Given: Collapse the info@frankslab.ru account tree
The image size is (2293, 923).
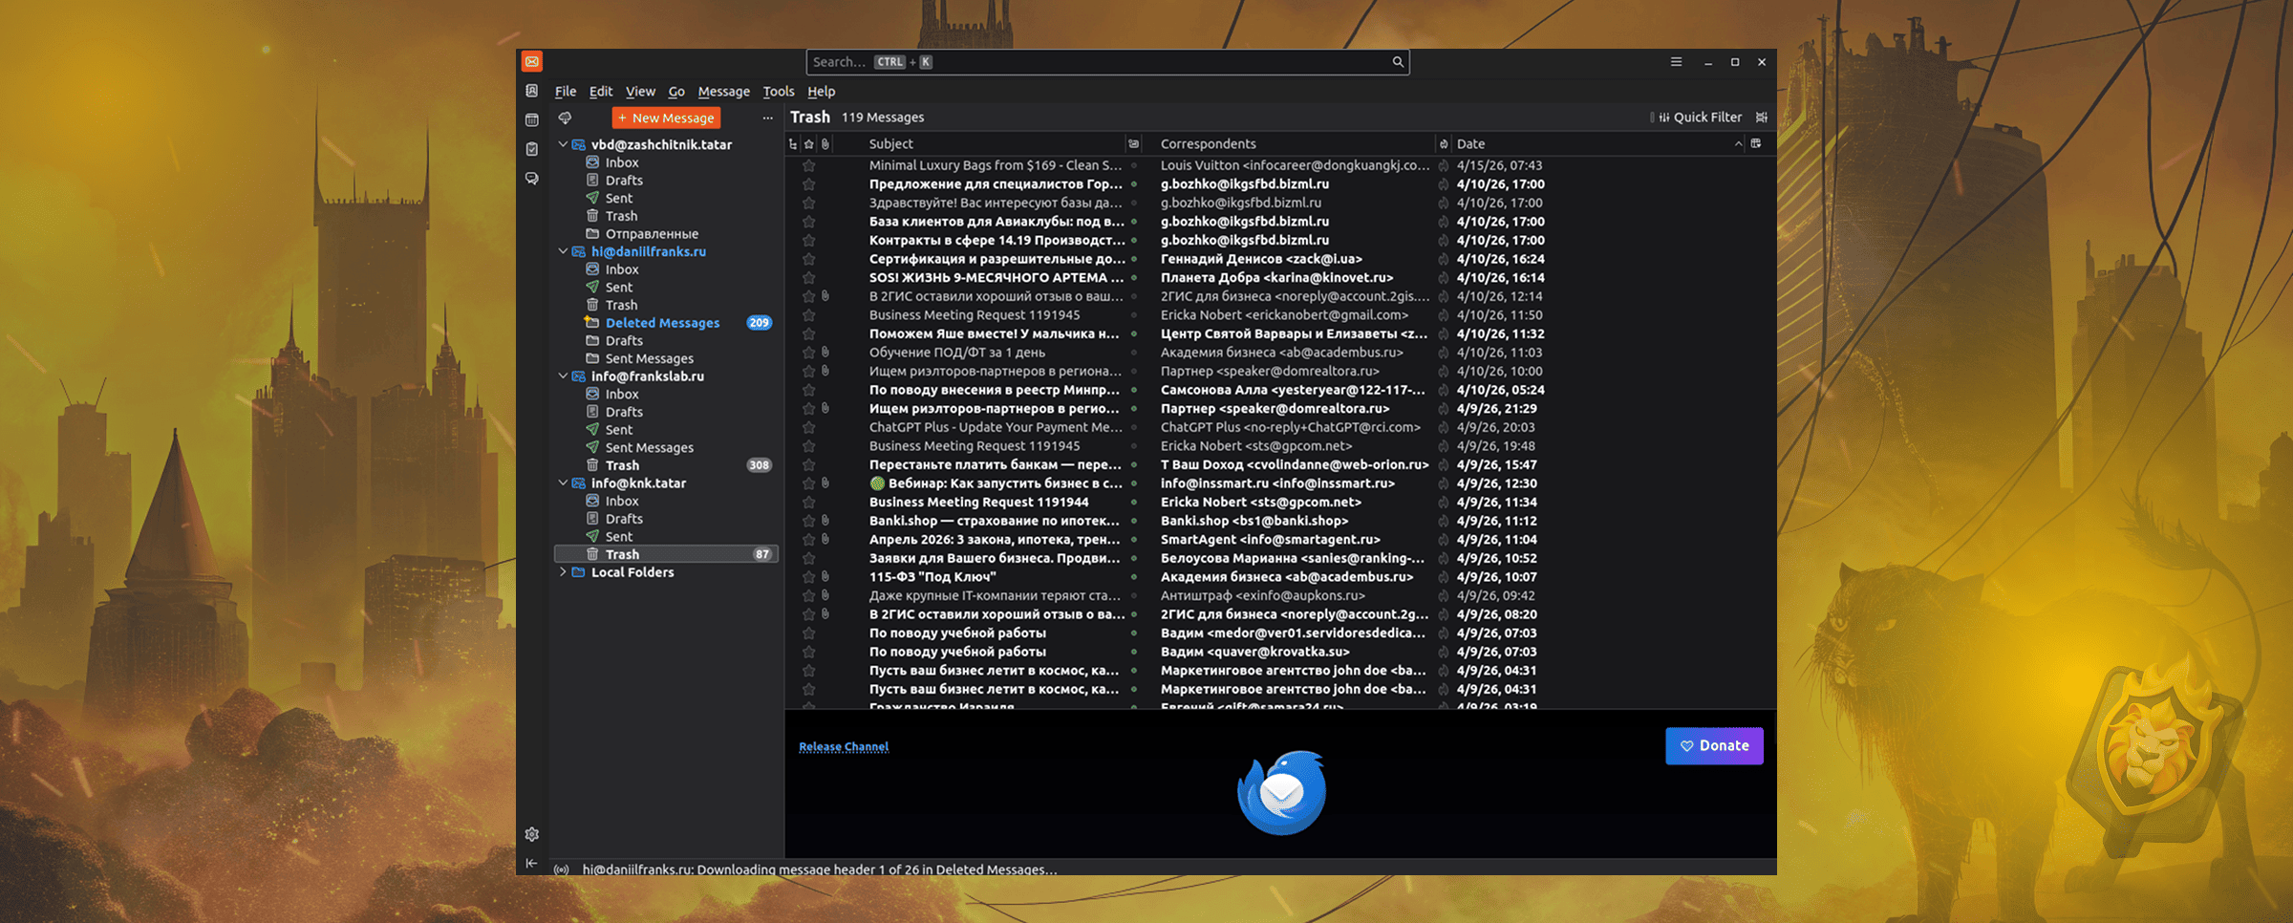Looking at the screenshot, I should point(563,376).
